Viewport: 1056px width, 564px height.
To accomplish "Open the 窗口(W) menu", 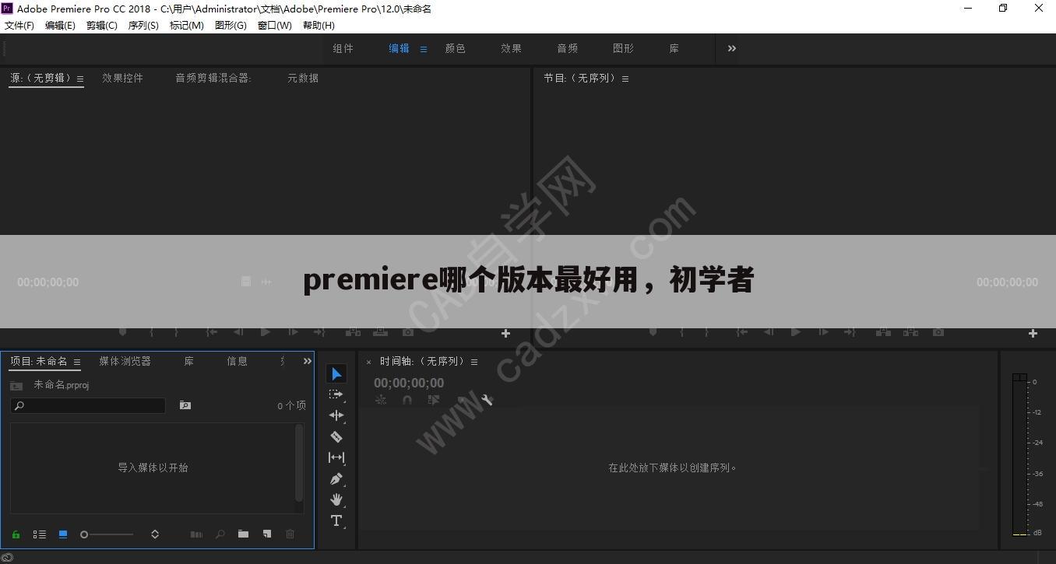I will pyautogui.click(x=274, y=25).
